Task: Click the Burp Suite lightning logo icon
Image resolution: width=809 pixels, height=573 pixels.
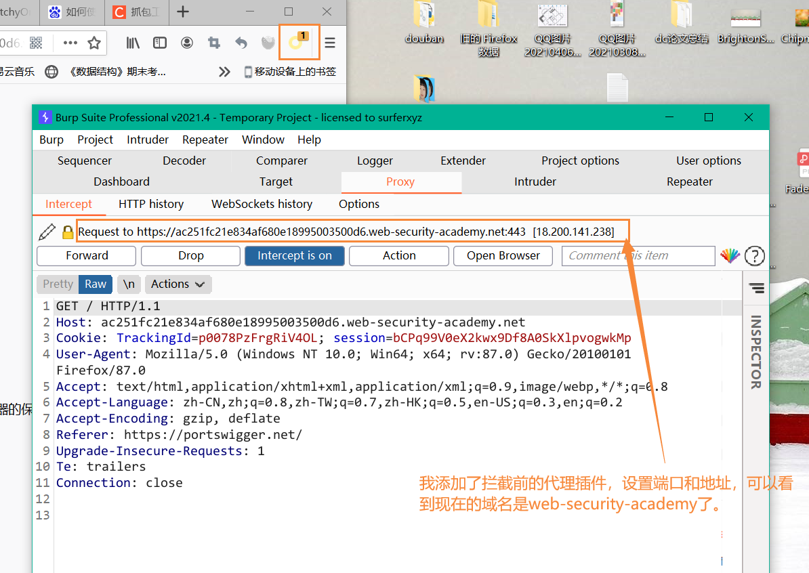Action: [45, 118]
